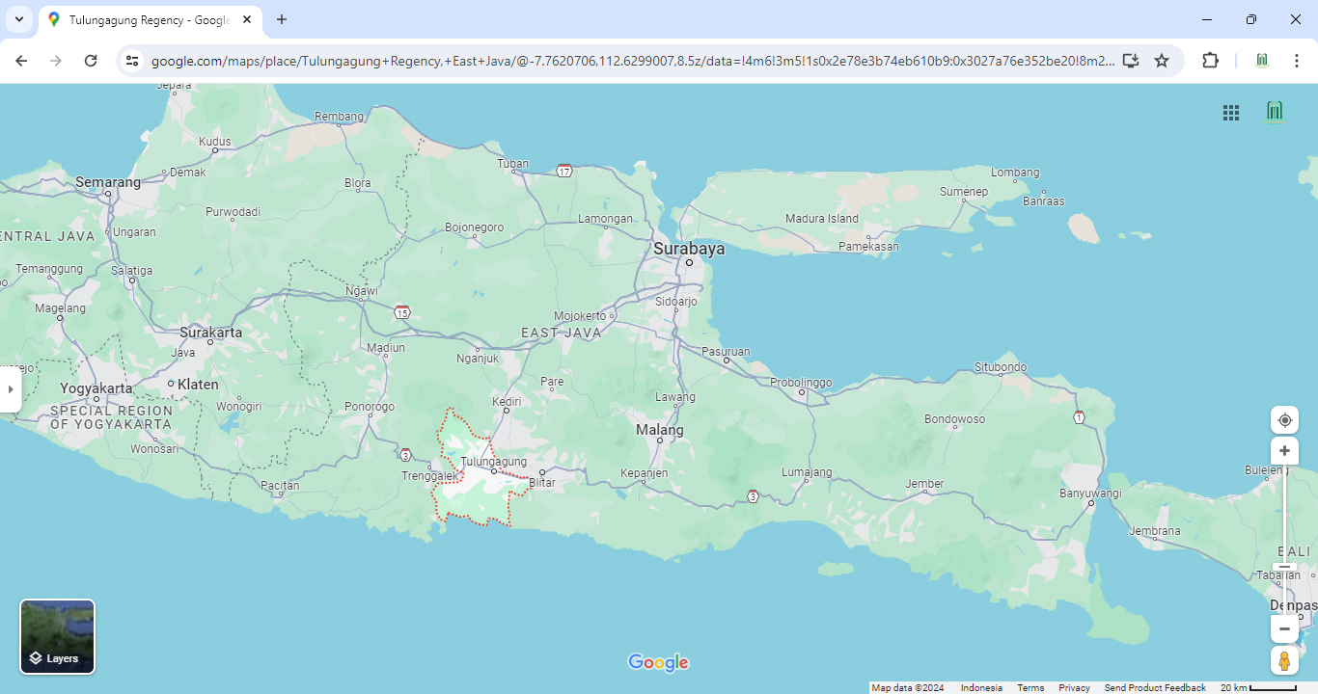Image resolution: width=1318 pixels, height=694 pixels.
Task: Zoom out with the minus button
Action: [x=1284, y=629]
